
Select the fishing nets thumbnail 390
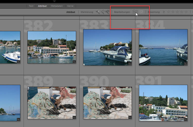coord(107,103)
